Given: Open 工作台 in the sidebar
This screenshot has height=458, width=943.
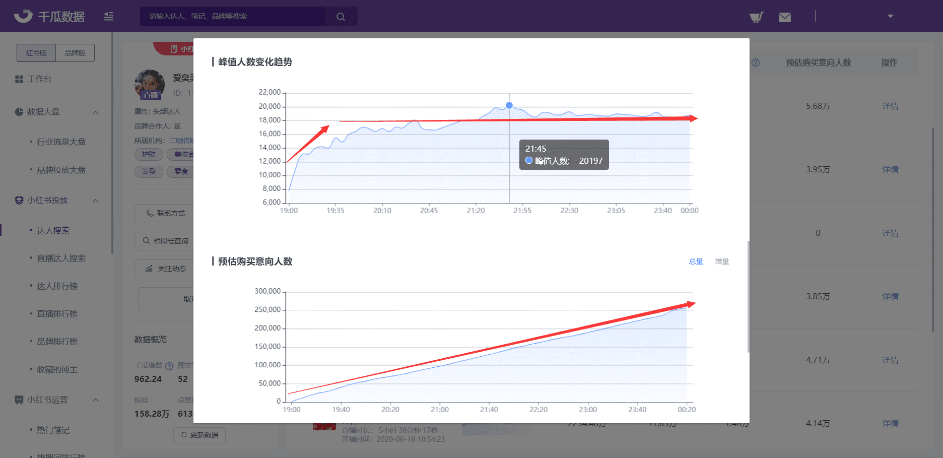Looking at the screenshot, I should pos(39,79).
